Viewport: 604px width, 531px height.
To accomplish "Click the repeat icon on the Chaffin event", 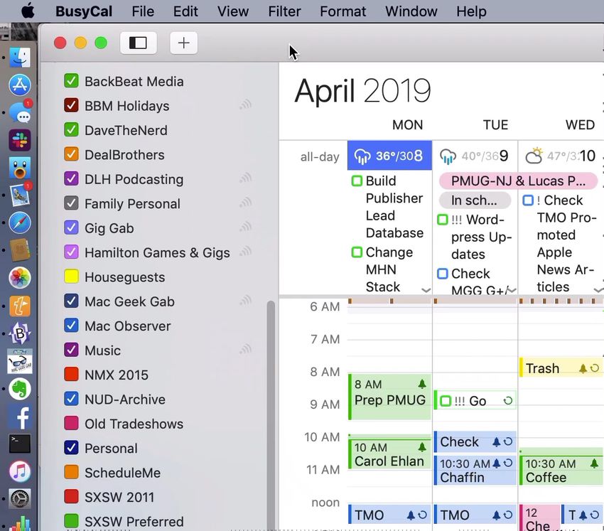I will point(508,463).
